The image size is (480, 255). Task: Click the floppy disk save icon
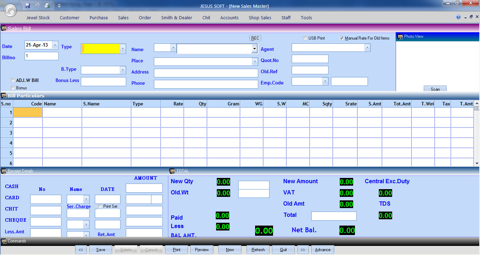click(27, 6)
